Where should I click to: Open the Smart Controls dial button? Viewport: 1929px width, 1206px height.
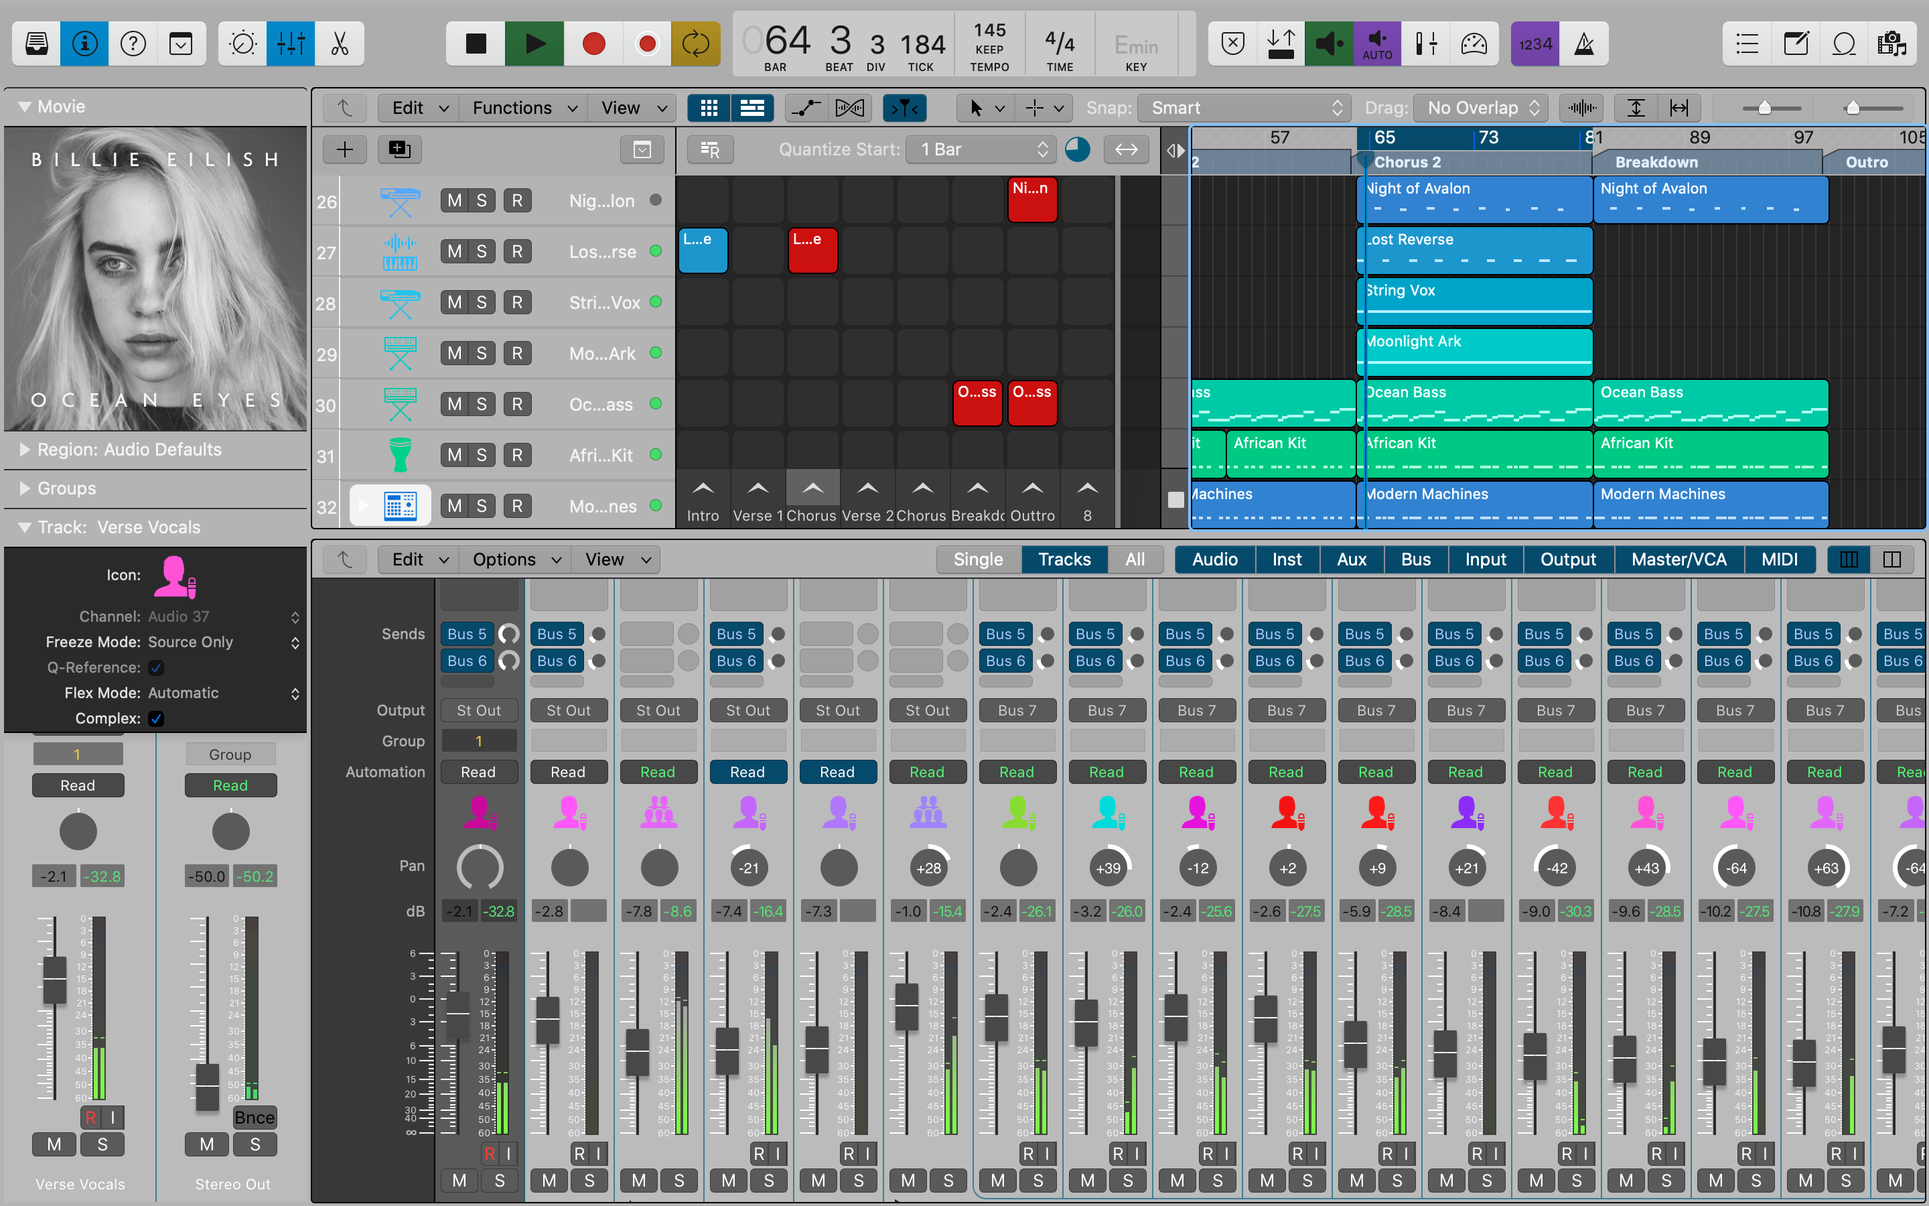[242, 44]
